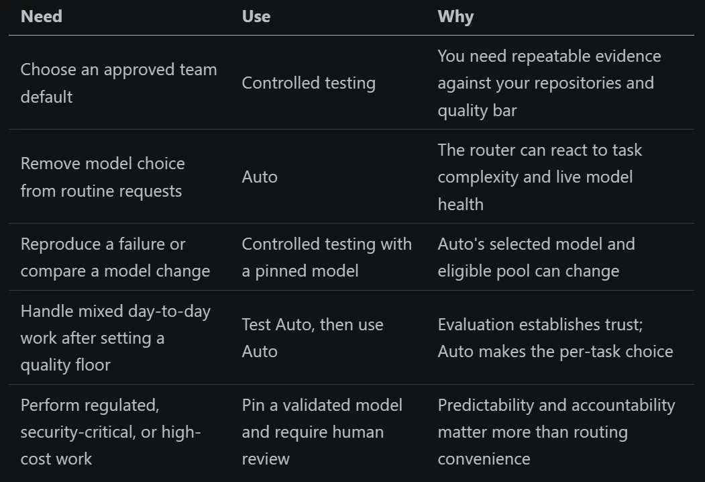
Task: Click 'Auto's selected model and eligible pool' text
Action: pos(536,257)
